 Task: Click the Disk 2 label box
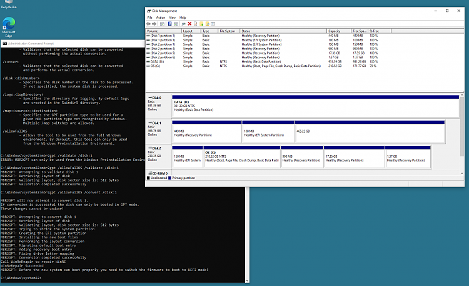157,156
